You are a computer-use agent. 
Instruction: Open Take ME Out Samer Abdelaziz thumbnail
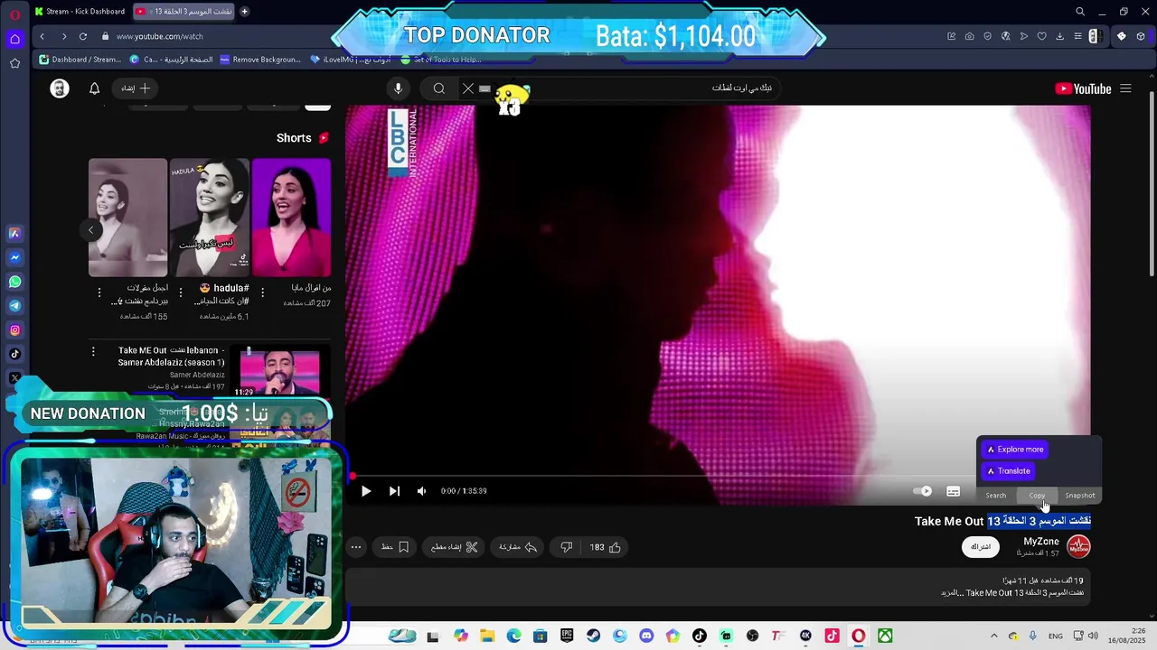coord(278,370)
